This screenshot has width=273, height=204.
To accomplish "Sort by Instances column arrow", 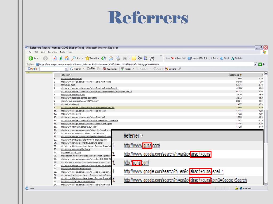I will 240,75.
